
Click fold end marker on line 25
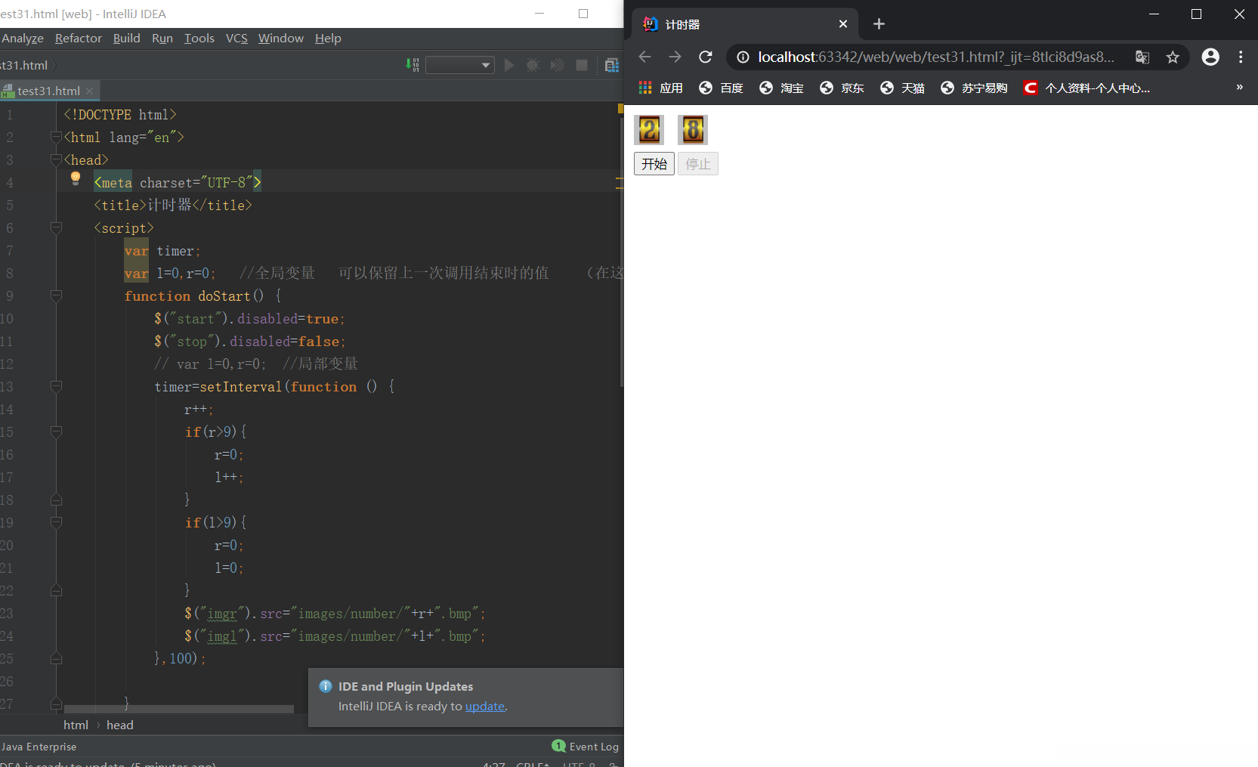[56, 658]
